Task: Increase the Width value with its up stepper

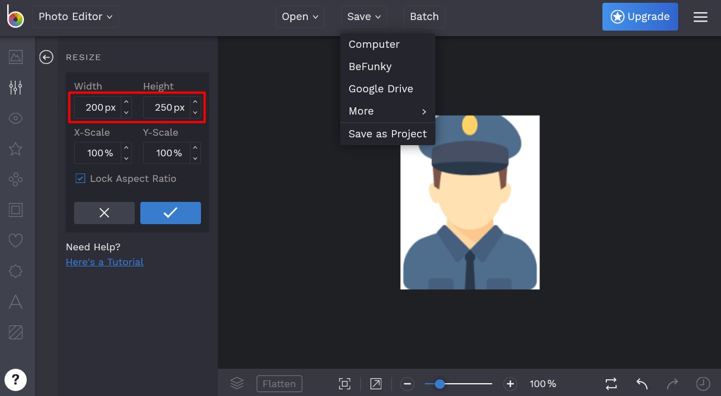Action: 126,102
